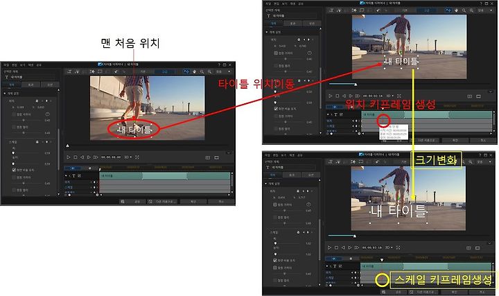This screenshot has width=499, height=296.
Task: Toggle title track checkbox in lower-right timeline
Action: [340, 266]
